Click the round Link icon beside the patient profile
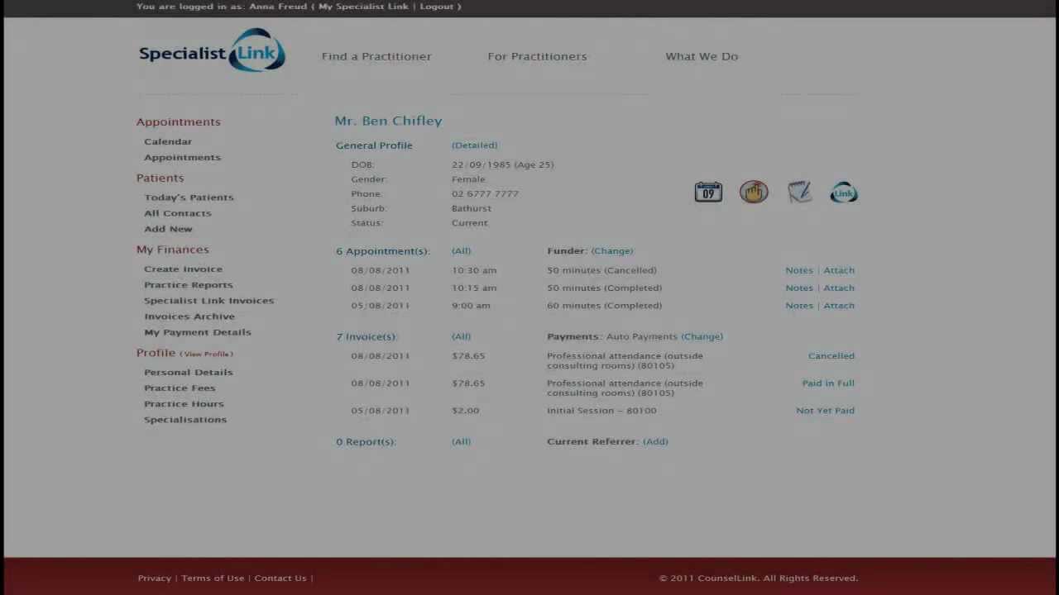 point(844,193)
